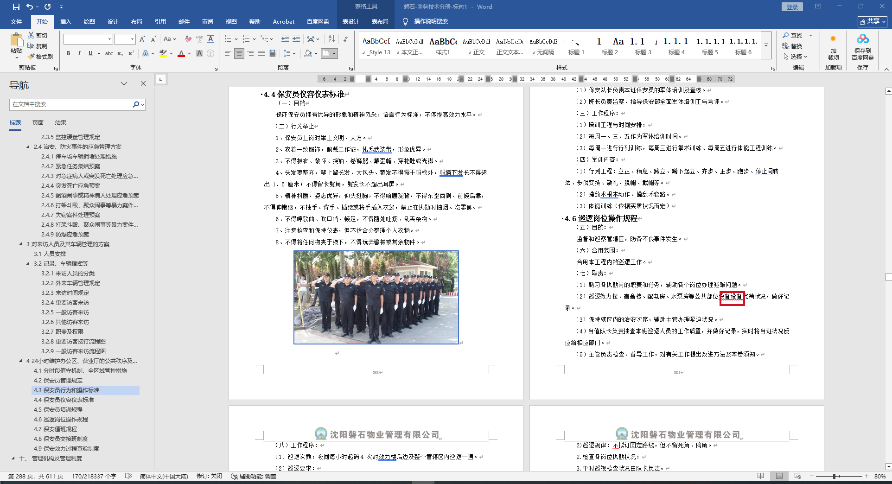Click the clear formatting eraser icon
The width and height of the screenshot is (892, 484).
(188, 39)
